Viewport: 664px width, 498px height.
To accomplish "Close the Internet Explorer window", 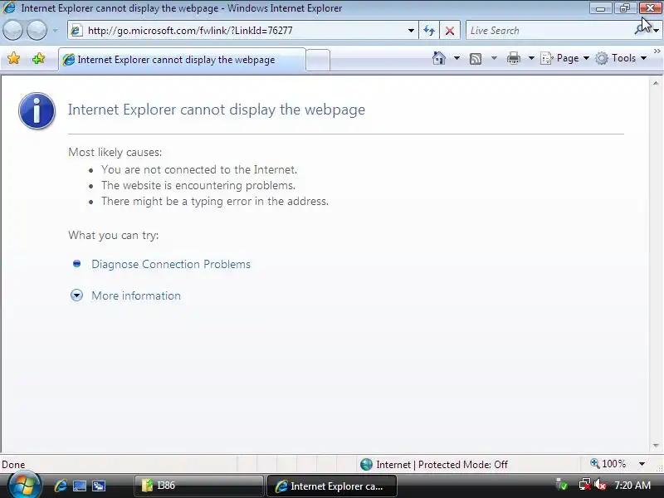I will (650, 8).
